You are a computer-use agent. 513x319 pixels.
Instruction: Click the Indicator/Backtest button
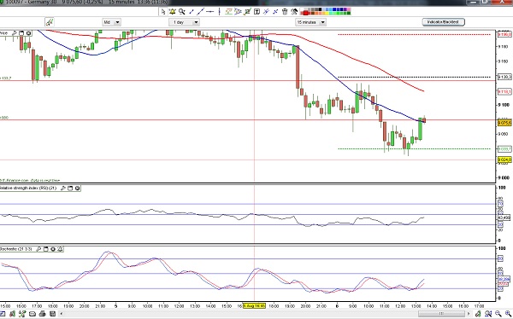pos(443,22)
